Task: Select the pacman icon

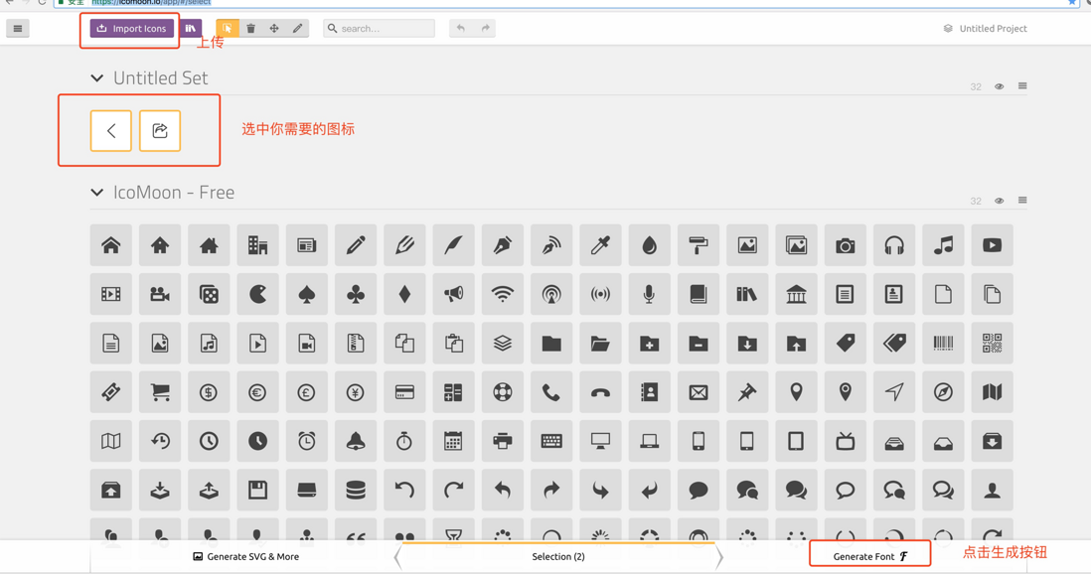Action: coord(257,294)
